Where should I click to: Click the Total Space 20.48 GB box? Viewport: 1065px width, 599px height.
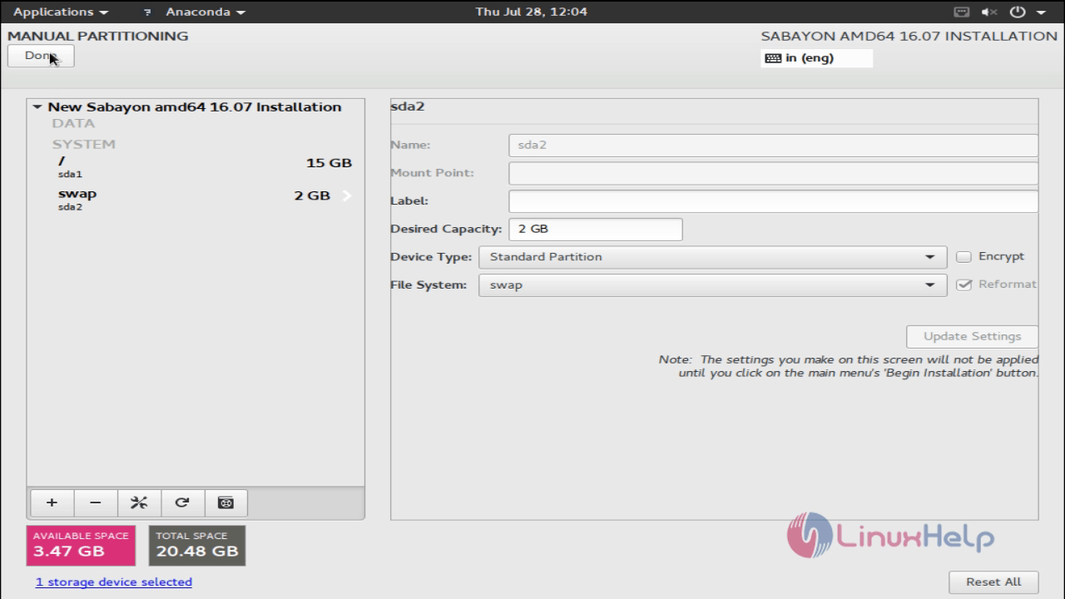[197, 545]
